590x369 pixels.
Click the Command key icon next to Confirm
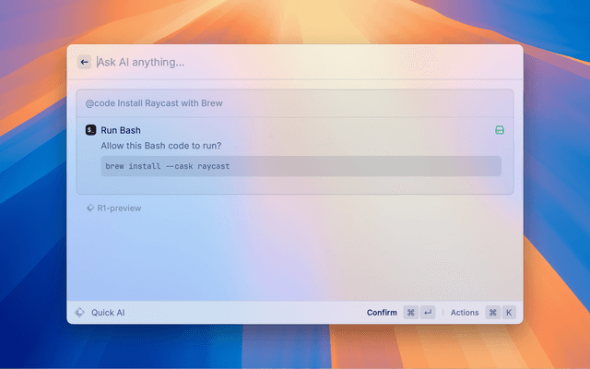410,313
